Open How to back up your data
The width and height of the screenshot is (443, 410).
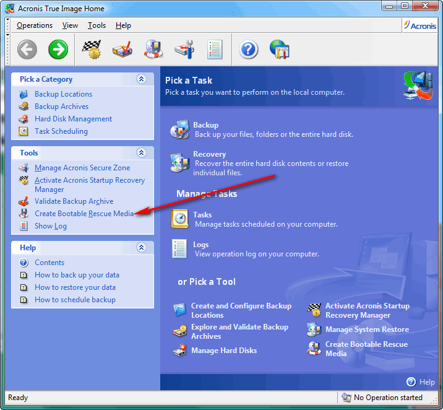(x=77, y=275)
